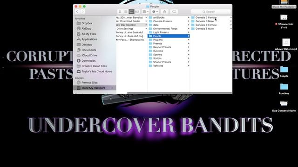Open the arrange items dropdown
Screen dimensions: 298x167
coord(146,12)
